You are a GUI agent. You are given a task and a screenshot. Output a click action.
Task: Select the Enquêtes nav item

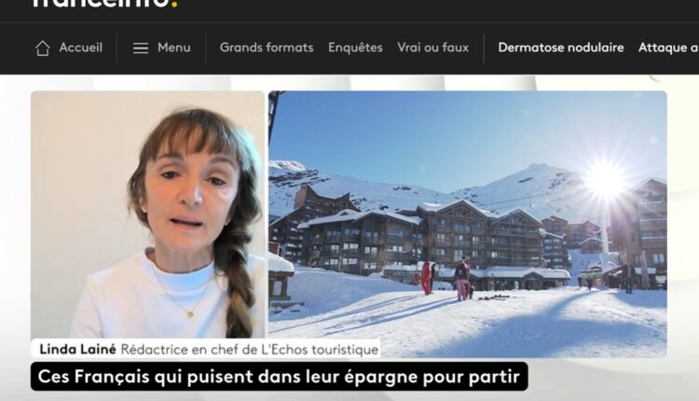click(x=355, y=48)
